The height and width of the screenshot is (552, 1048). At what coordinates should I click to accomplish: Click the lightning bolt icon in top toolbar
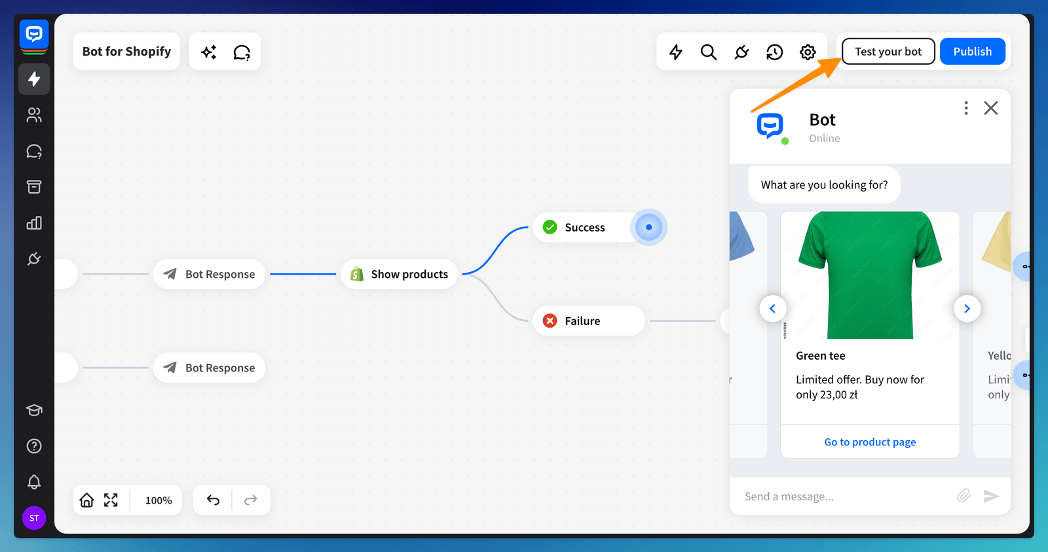(675, 52)
